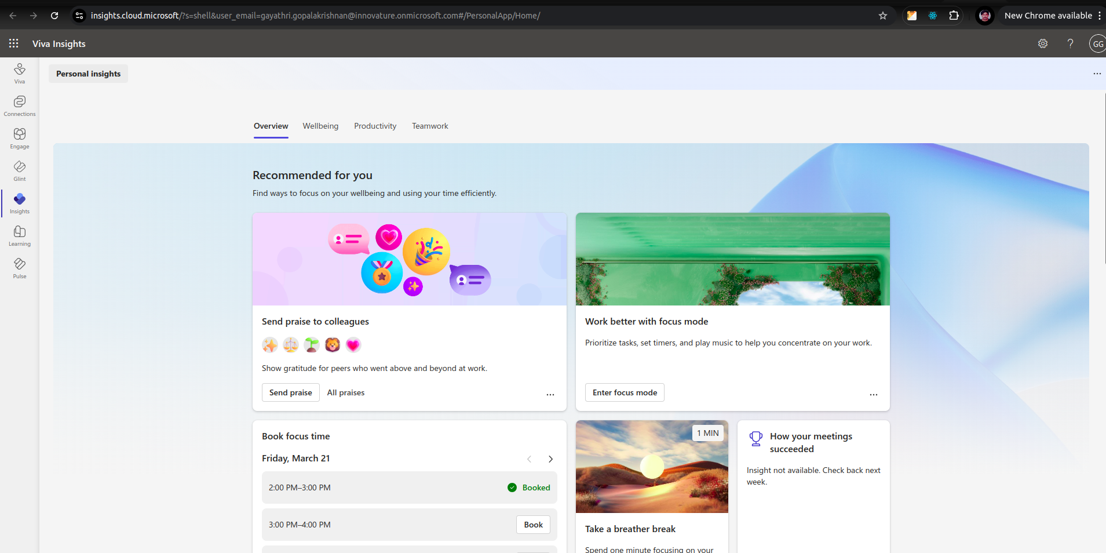
Task: Open Pulse in the sidebar
Action: click(20, 268)
